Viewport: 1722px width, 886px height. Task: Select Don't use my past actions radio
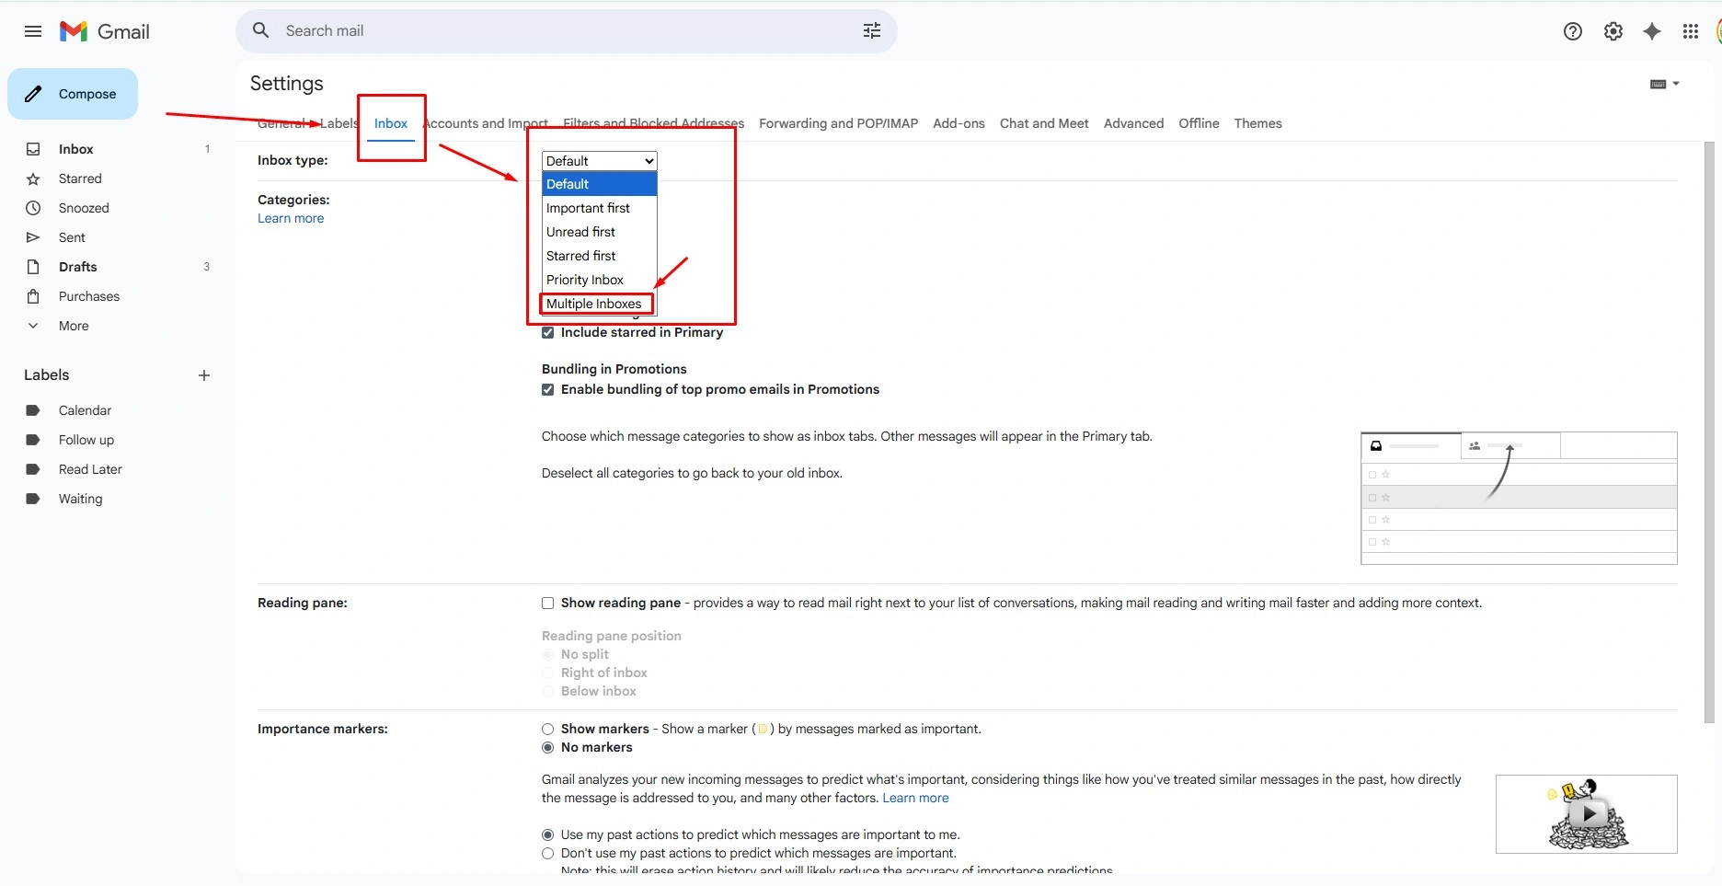[548, 854]
